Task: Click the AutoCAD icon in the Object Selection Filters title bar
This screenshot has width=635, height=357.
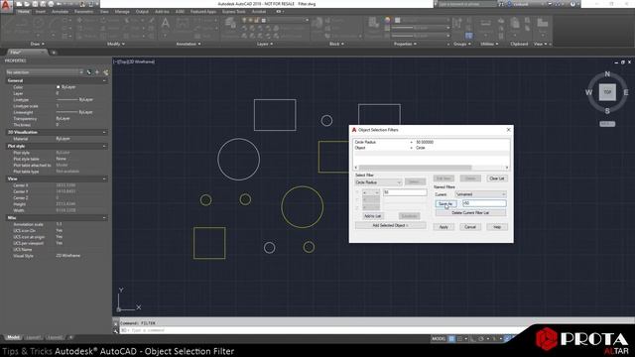Action: (x=354, y=130)
